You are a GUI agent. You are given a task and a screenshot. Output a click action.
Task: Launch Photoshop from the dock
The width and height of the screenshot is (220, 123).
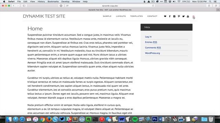tap(155, 119)
